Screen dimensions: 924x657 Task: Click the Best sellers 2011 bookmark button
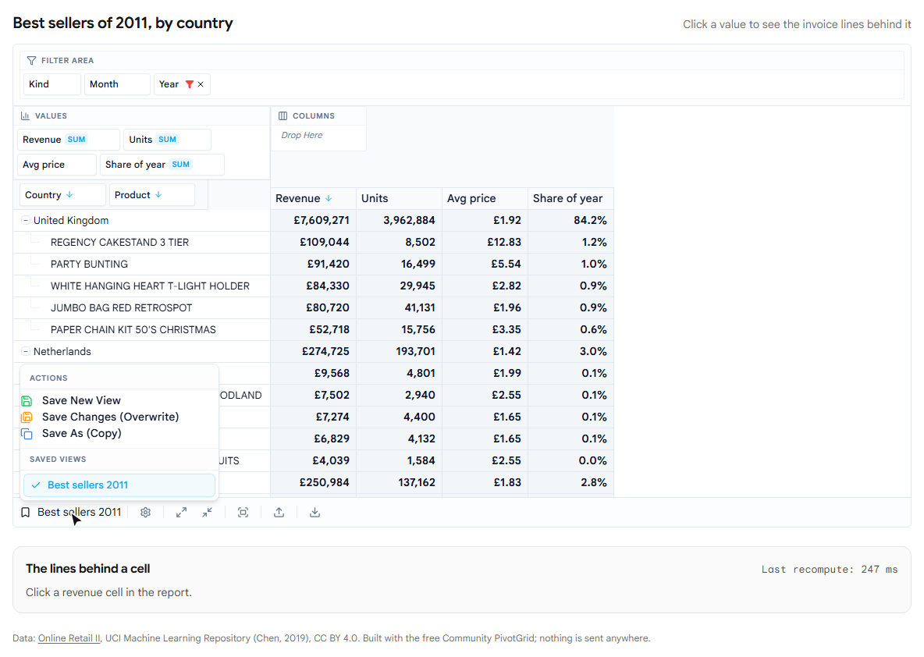tap(71, 512)
